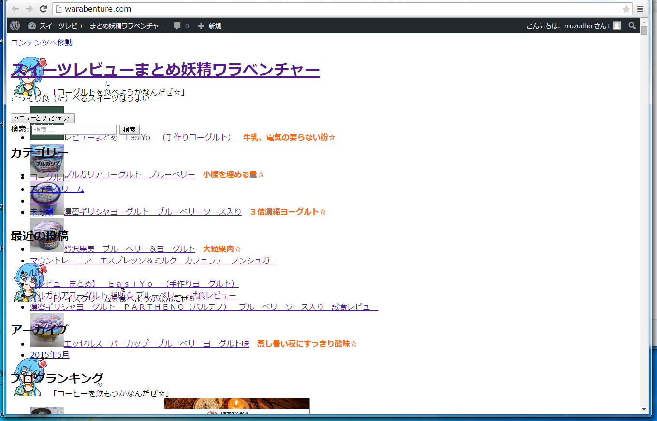Open the Chrome hamburger menu

click(x=640, y=9)
